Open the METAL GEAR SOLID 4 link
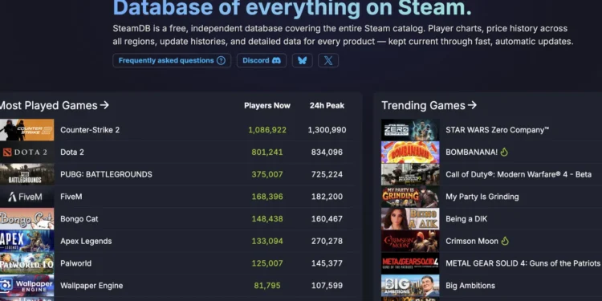 point(523,263)
